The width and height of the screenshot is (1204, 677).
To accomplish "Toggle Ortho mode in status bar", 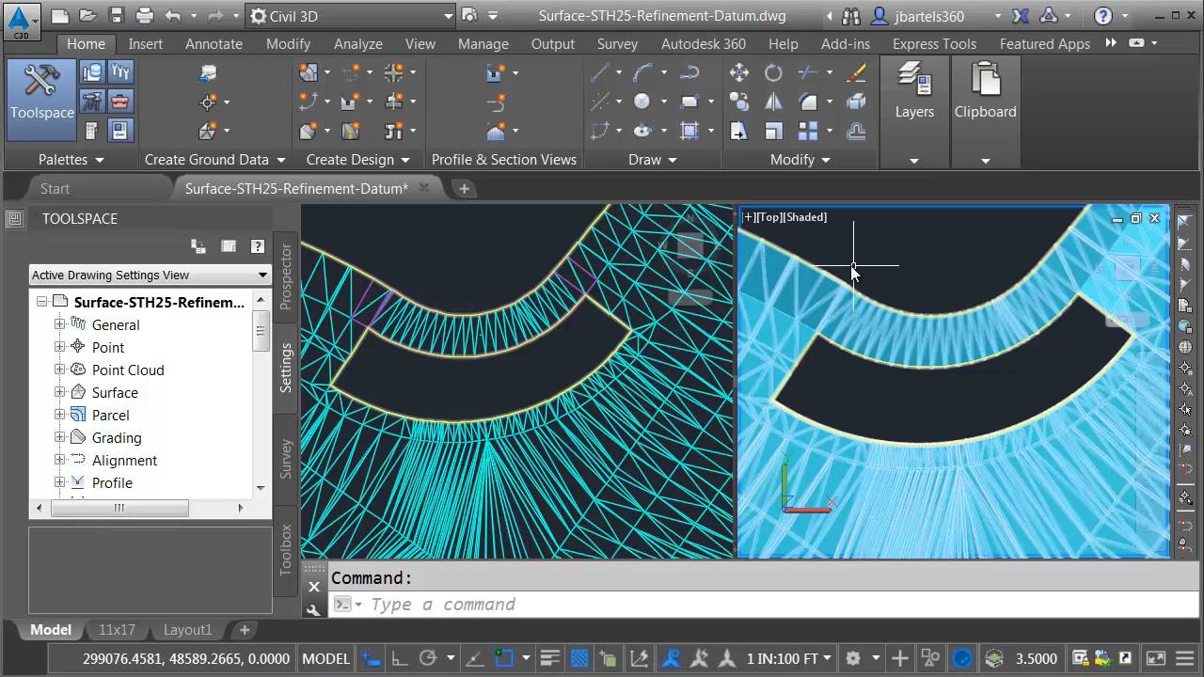I will coord(399,658).
